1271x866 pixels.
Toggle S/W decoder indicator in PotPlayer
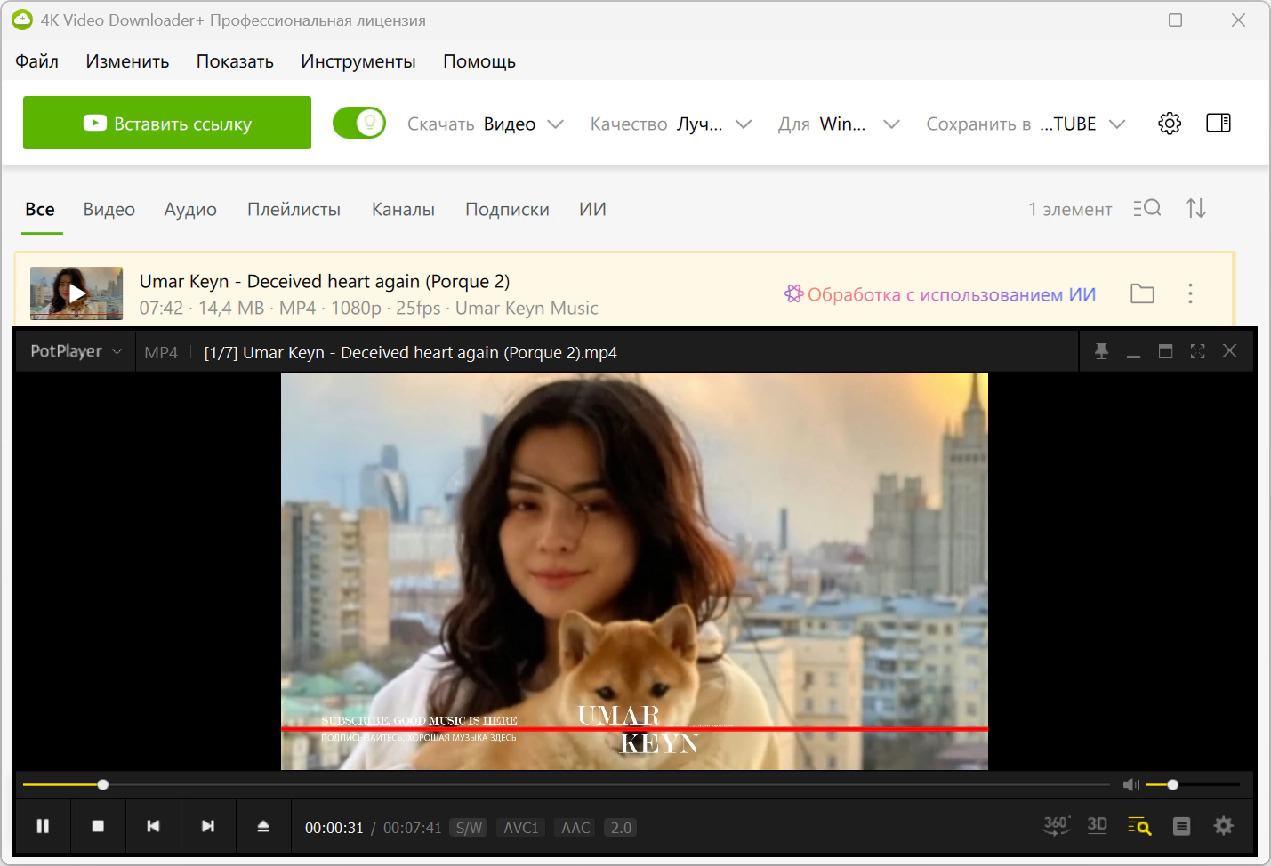point(469,828)
